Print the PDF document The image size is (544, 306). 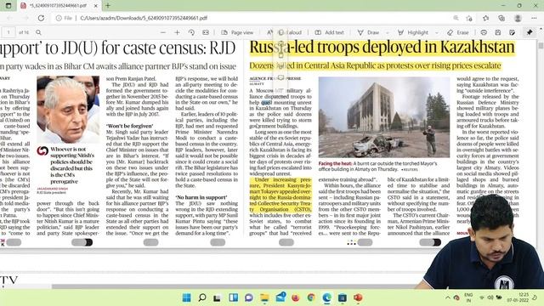click(x=484, y=32)
